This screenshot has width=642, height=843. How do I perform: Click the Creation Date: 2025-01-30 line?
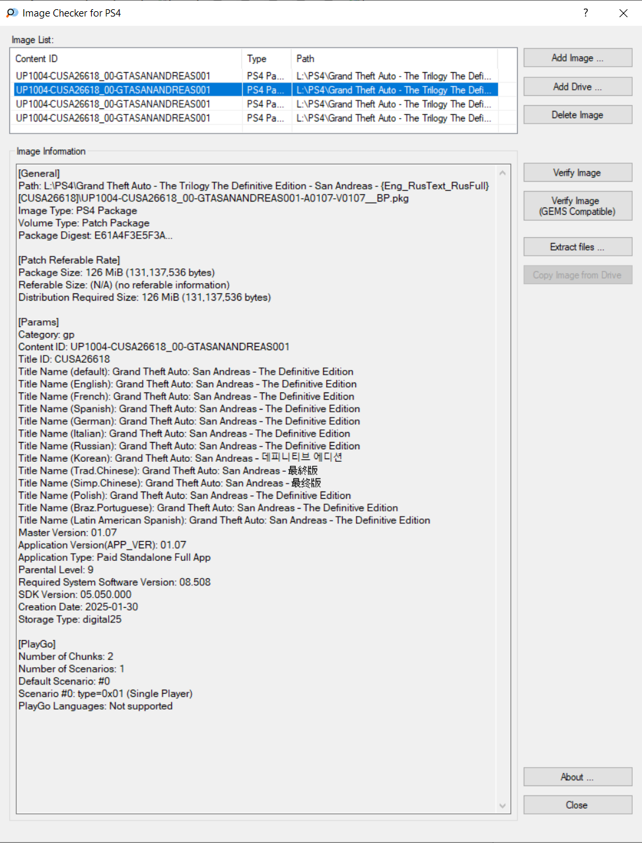click(78, 607)
